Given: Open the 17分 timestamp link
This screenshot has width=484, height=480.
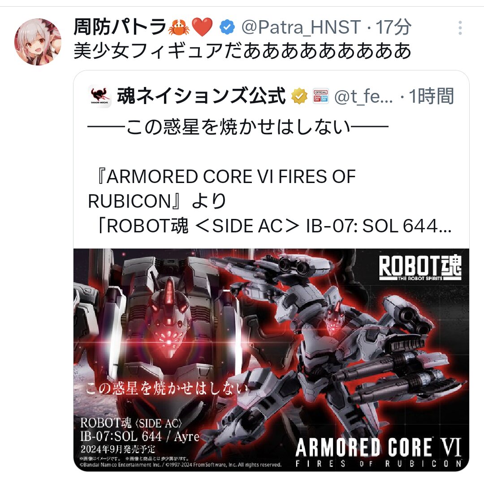Looking at the screenshot, I should click(x=393, y=27).
